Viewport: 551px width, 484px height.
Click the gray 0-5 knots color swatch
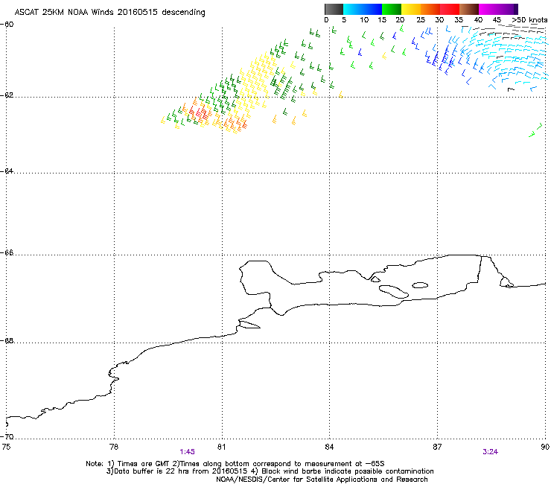334,9
